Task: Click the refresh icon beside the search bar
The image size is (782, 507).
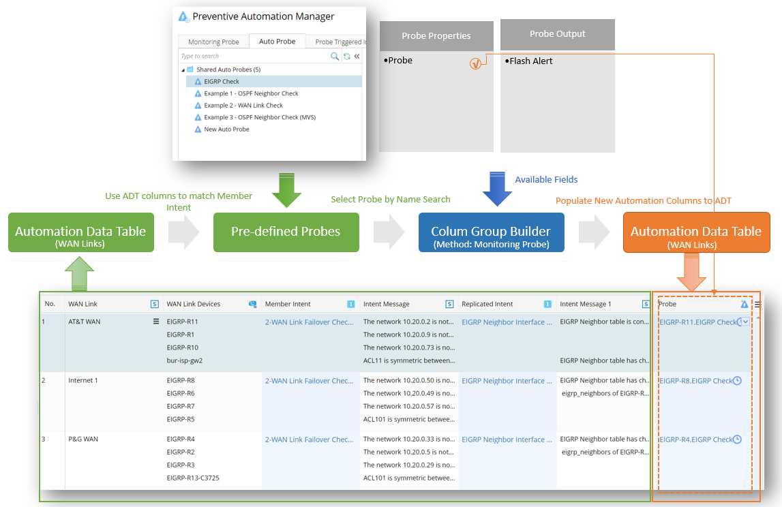Action: pyautogui.click(x=346, y=57)
